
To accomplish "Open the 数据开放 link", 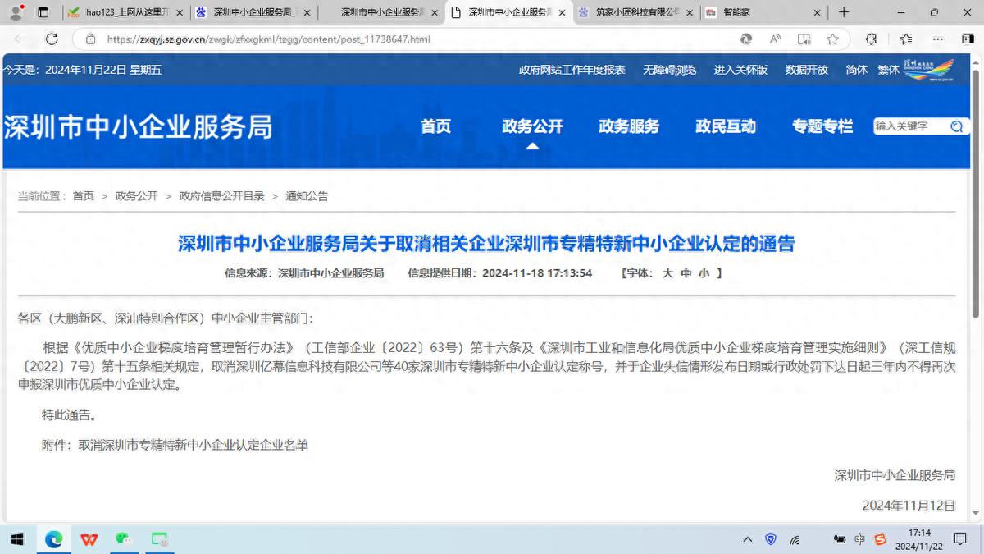I will click(x=806, y=70).
